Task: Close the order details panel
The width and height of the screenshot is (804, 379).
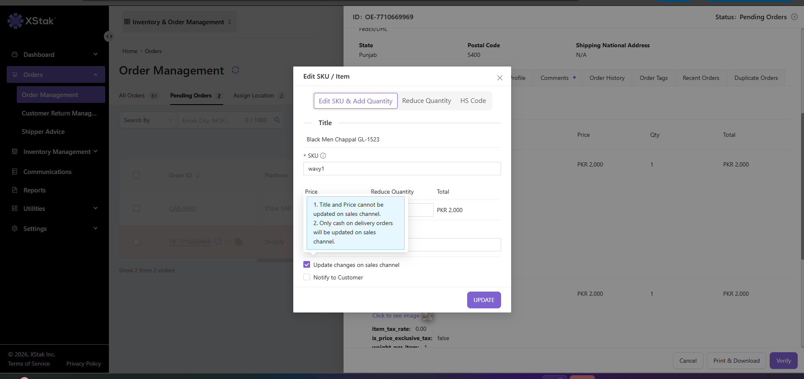Action: tap(794, 17)
